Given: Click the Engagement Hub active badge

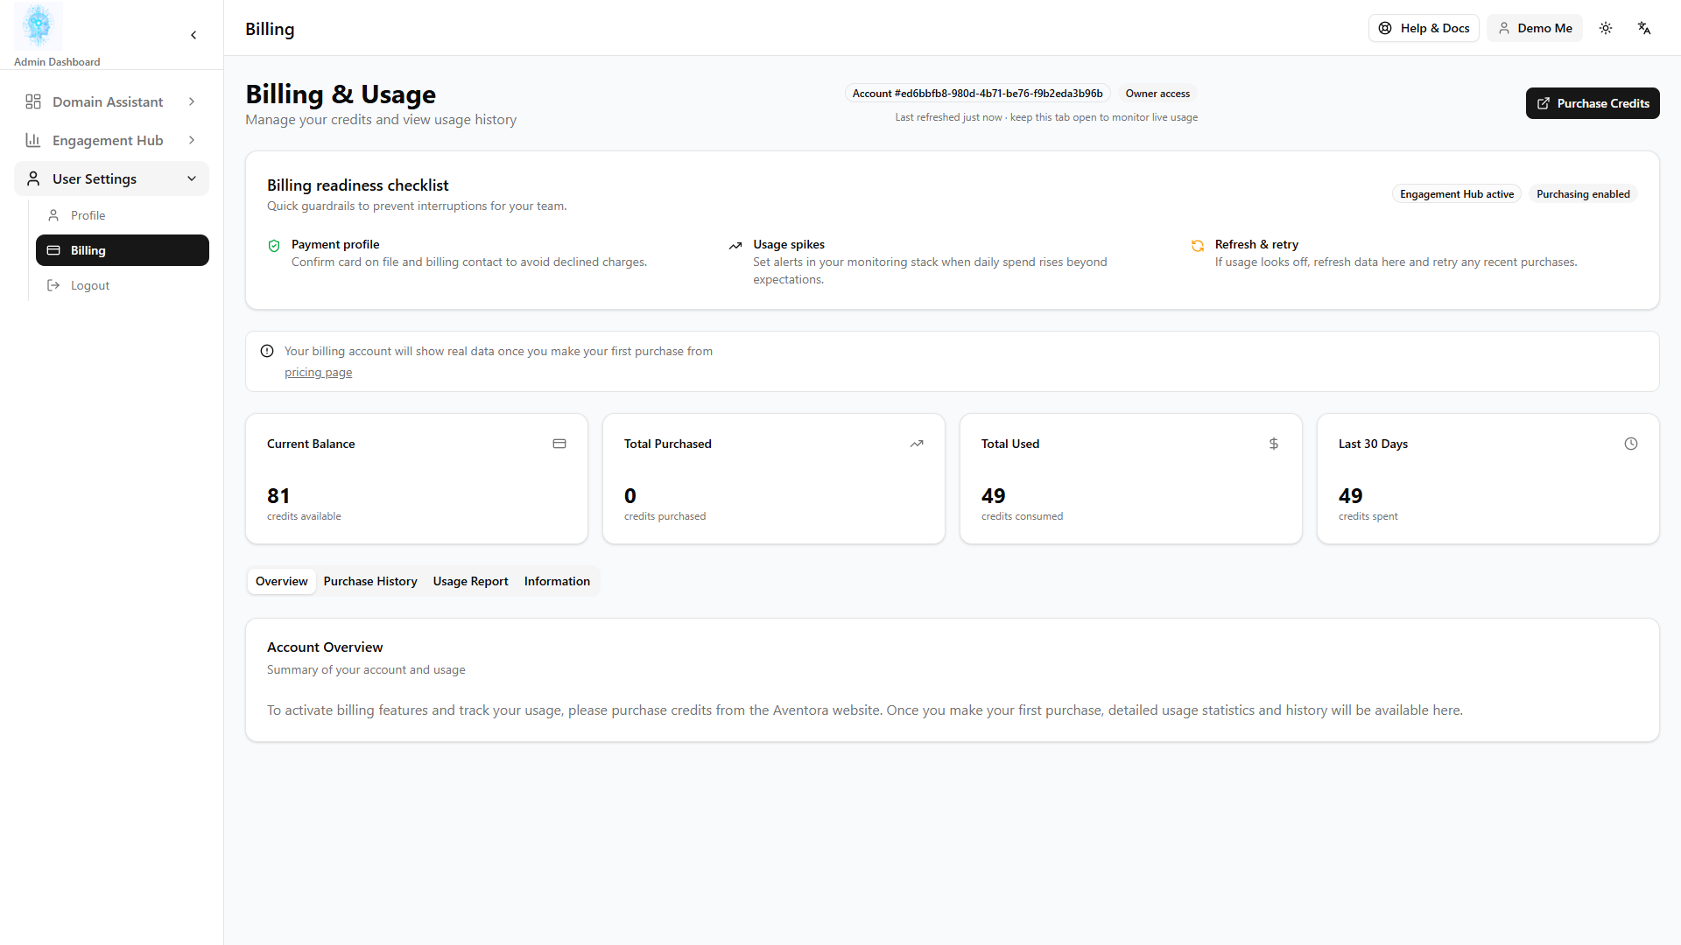Looking at the screenshot, I should coord(1457,194).
